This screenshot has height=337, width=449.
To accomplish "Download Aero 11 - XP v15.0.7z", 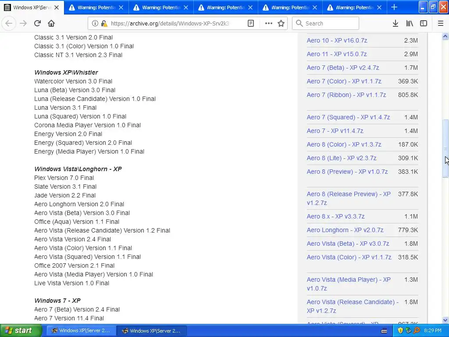I will tap(336, 54).
